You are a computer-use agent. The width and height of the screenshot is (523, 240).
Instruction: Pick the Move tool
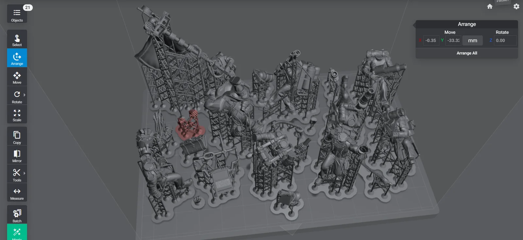click(x=17, y=77)
